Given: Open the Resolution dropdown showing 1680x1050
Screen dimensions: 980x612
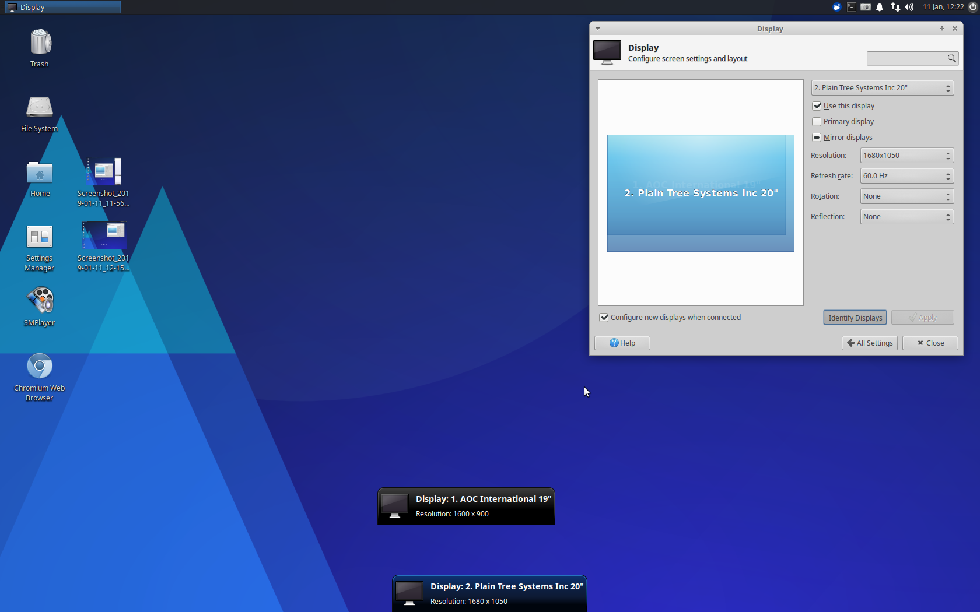Looking at the screenshot, I should [907, 156].
